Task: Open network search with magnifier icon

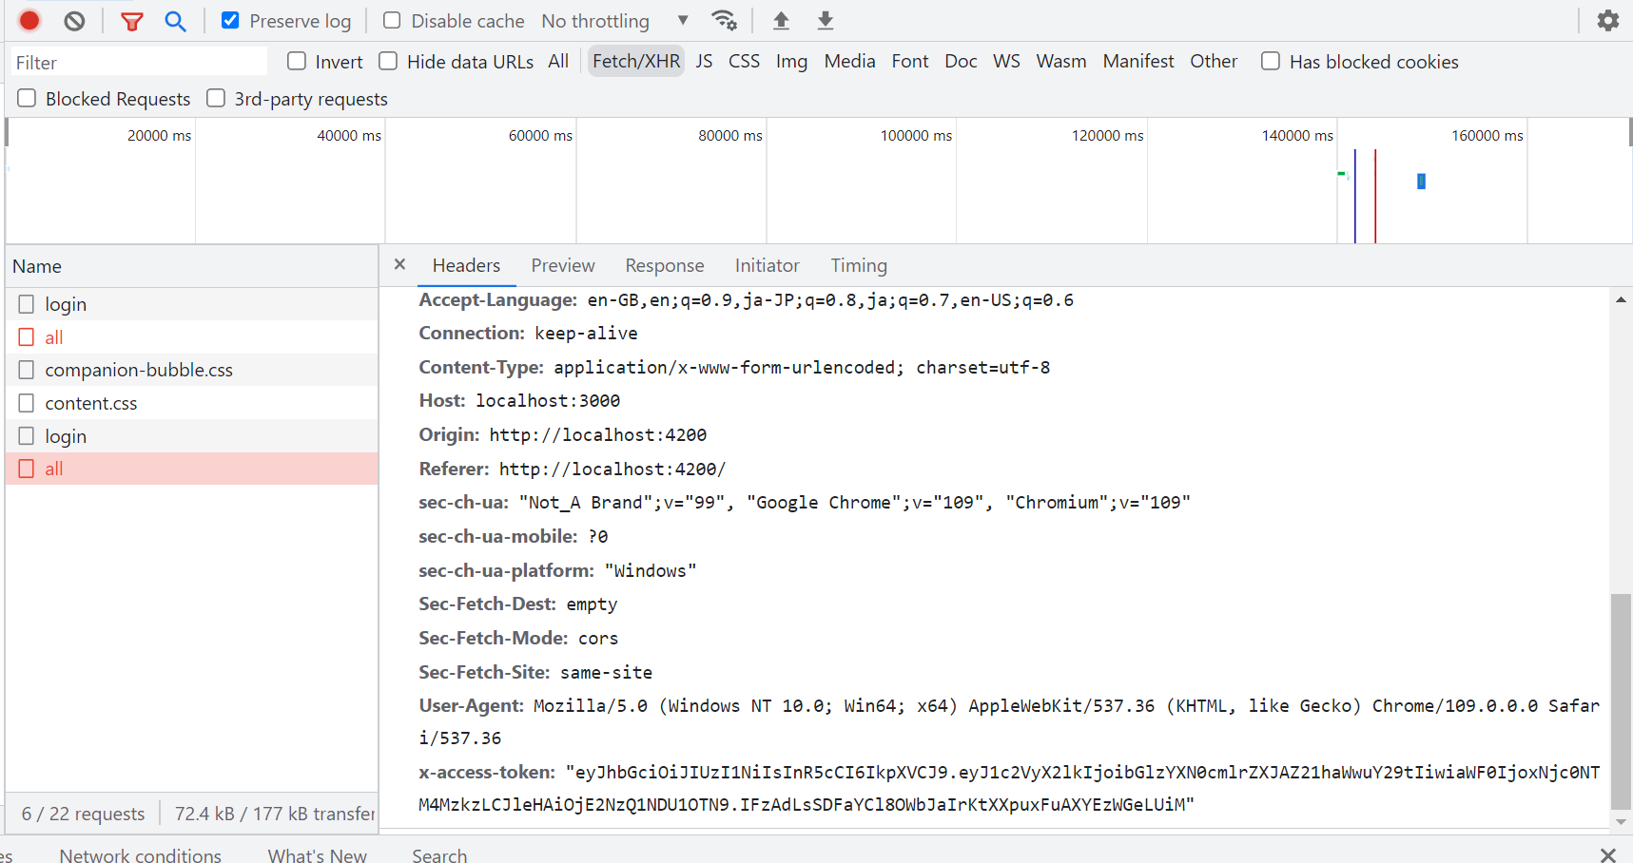Action: coord(175,21)
